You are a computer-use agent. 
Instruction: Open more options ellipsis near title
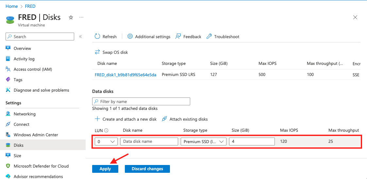[81, 18]
